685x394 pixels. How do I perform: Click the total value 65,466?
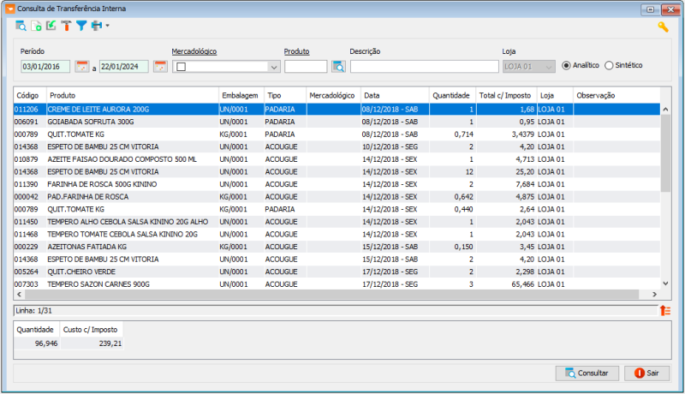523,284
